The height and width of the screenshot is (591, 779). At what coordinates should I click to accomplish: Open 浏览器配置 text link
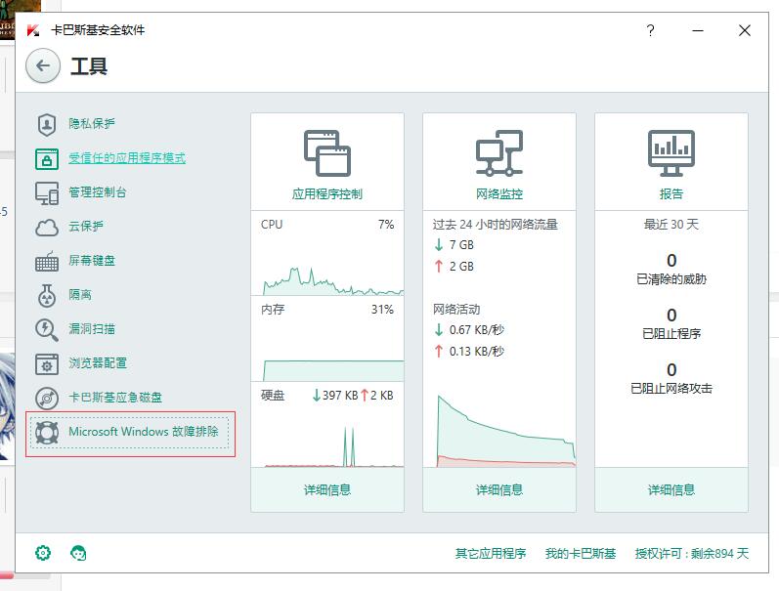(x=98, y=363)
